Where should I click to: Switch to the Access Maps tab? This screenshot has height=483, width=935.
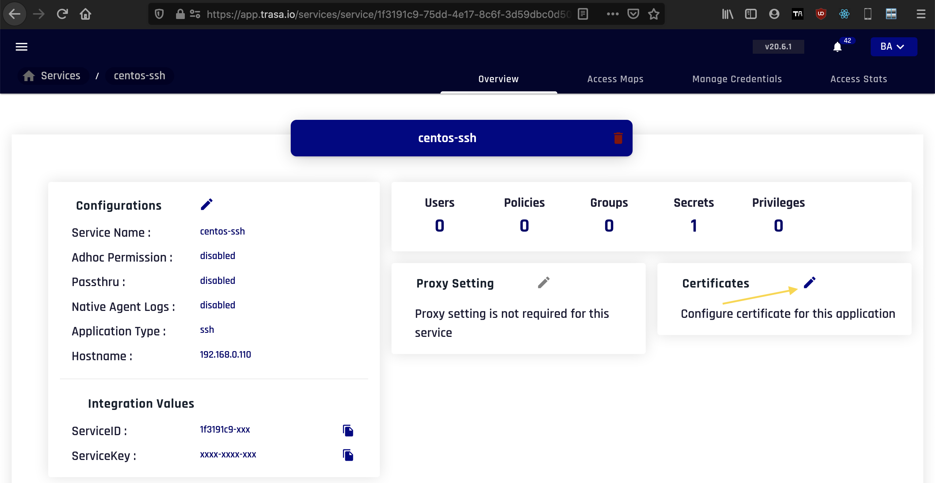pyautogui.click(x=615, y=79)
